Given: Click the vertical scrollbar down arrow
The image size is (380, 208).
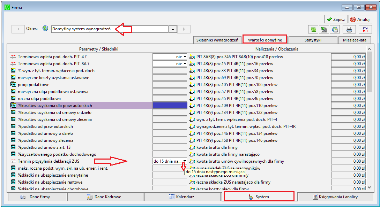Looking at the screenshot, I should coord(369,187).
